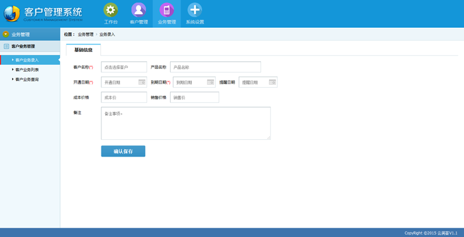This screenshot has height=237, width=464.
Task: Click the 客户名称 input to choose customer
Action: [124, 67]
